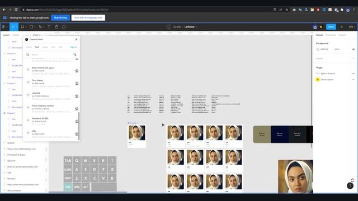The width and height of the screenshot is (358, 201).
Task: Click the Content Reel search field
Action: point(51,55)
